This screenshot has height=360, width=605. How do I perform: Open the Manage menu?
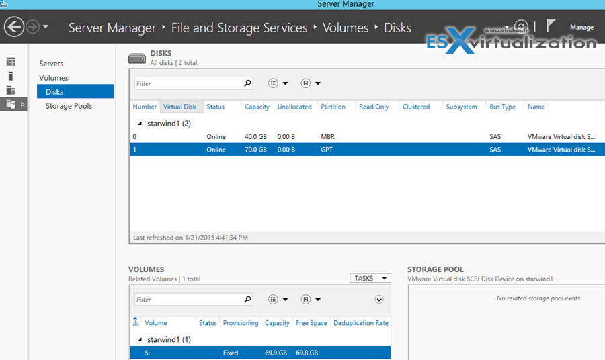click(x=581, y=27)
